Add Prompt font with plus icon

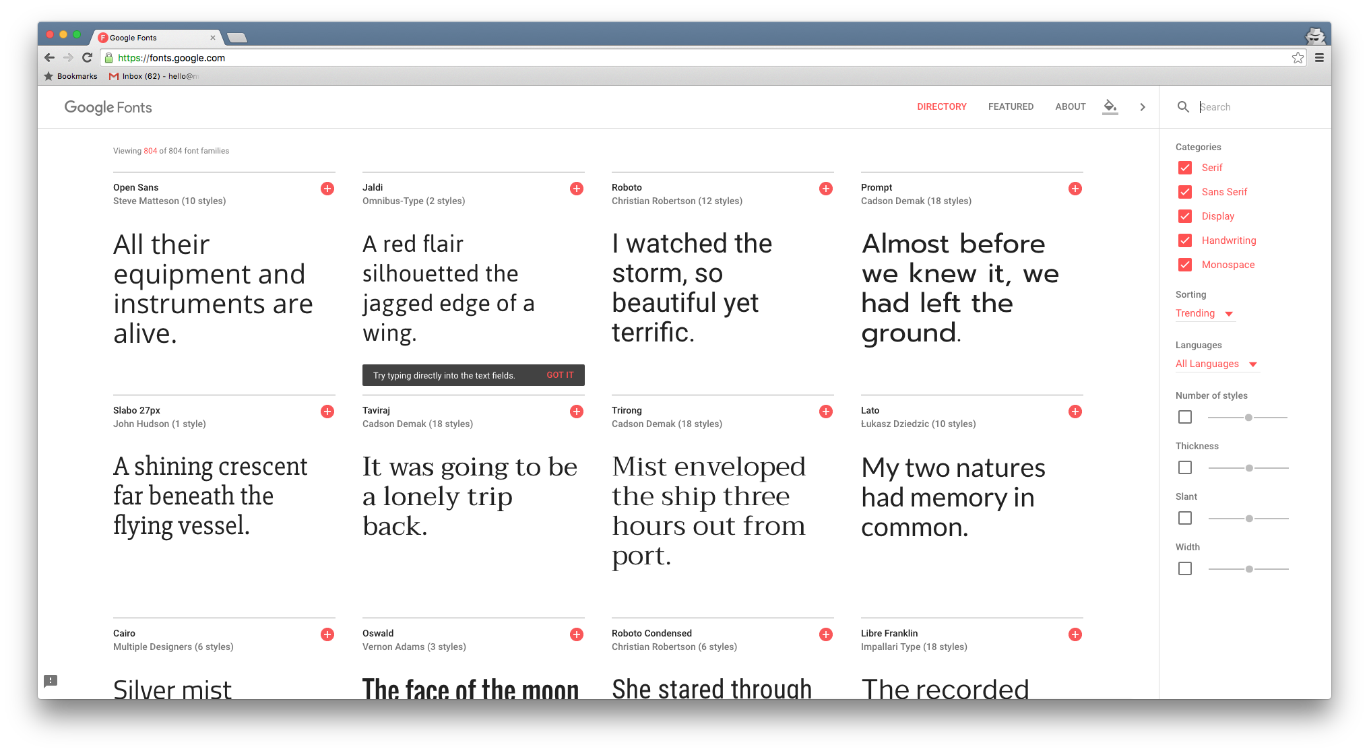1075,189
